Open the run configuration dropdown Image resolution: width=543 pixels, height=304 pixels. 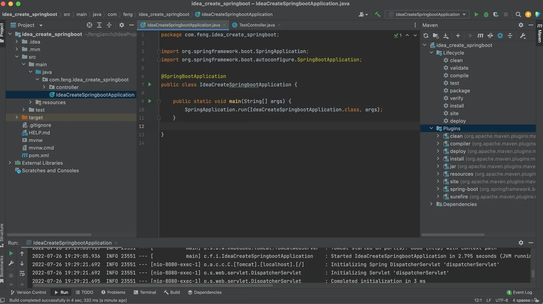(x=427, y=14)
